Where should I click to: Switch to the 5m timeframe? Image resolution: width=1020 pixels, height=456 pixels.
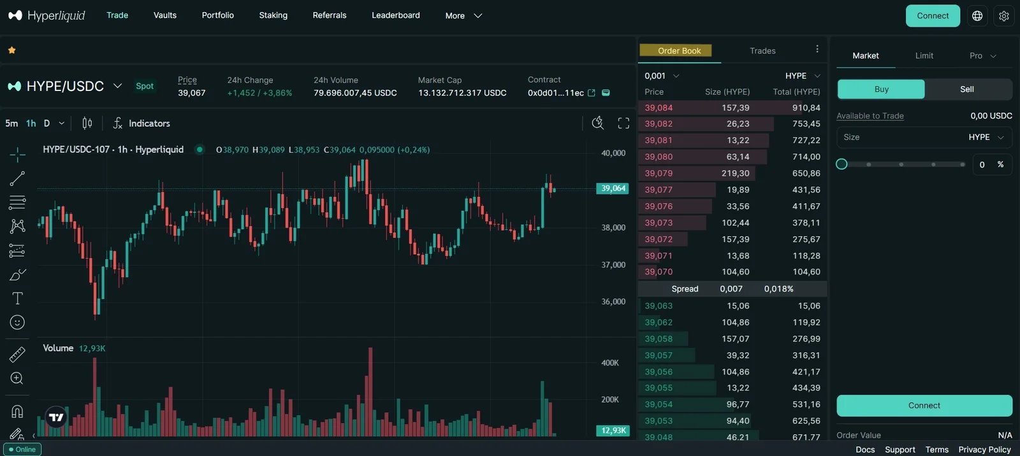coord(11,124)
